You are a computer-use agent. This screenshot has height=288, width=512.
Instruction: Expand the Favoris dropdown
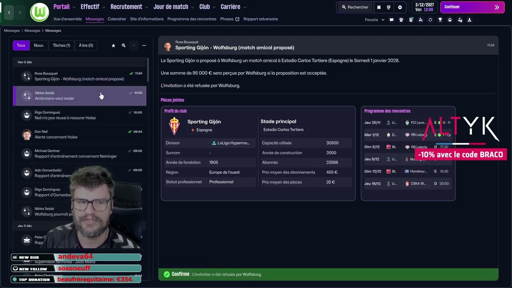tap(374, 20)
